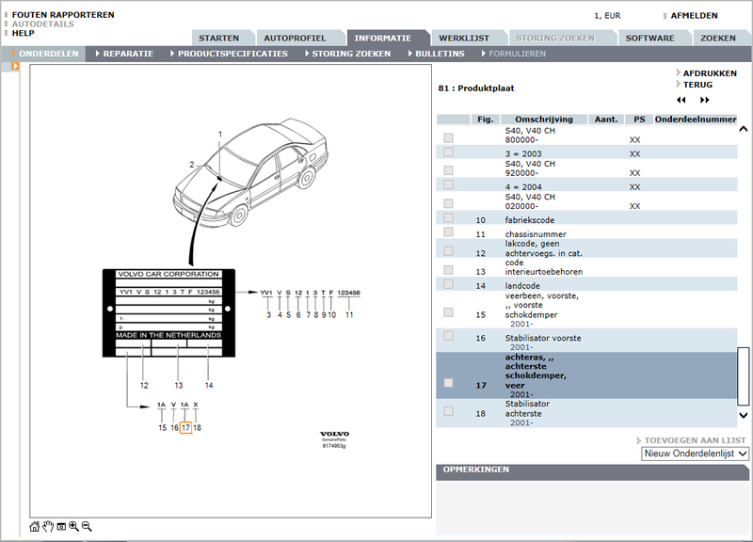Expand the BULLETINS submenu
This screenshot has height=542, width=753.
(x=436, y=54)
